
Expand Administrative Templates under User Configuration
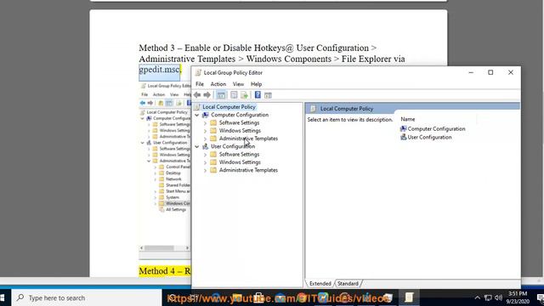point(205,170)
